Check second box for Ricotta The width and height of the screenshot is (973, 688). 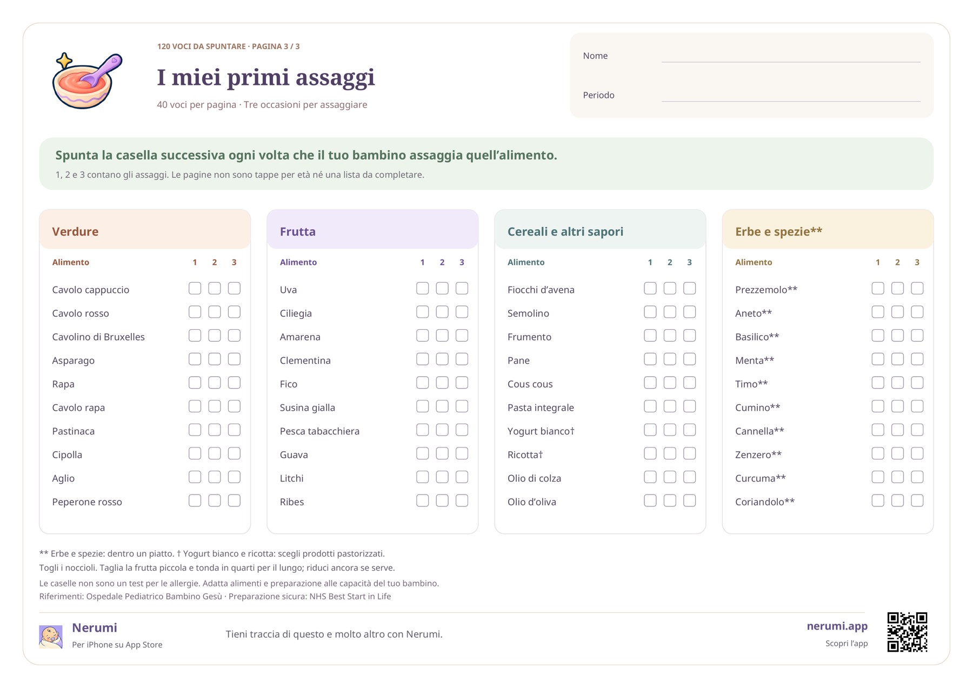[x=670, y=453]
